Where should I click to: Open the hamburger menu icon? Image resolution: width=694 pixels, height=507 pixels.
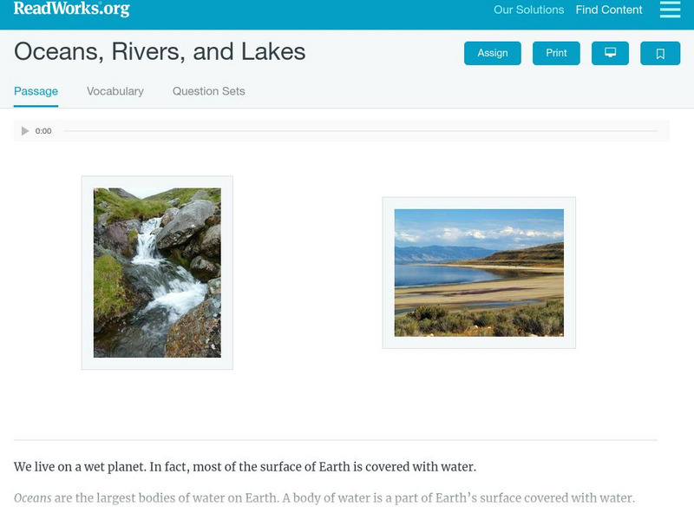(670, 10)
